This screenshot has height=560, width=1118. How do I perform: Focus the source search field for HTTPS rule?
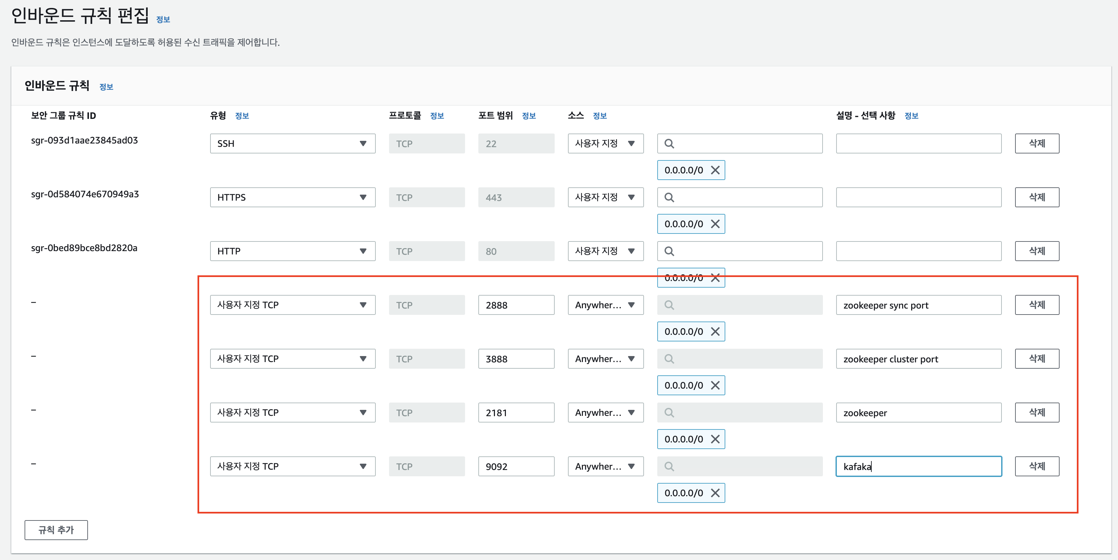click(740, 198)
